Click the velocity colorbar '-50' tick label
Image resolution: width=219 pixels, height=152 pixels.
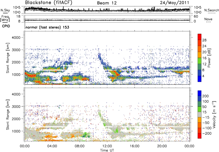[x=206, y=123]
